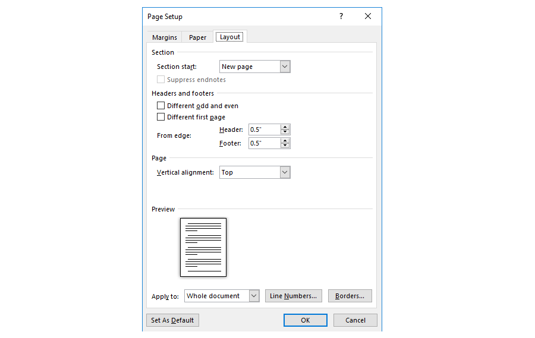The width and height of the screenshot is (535, 338).
Task: Close the Page Setup dialog
Action: tap(368, 17)
